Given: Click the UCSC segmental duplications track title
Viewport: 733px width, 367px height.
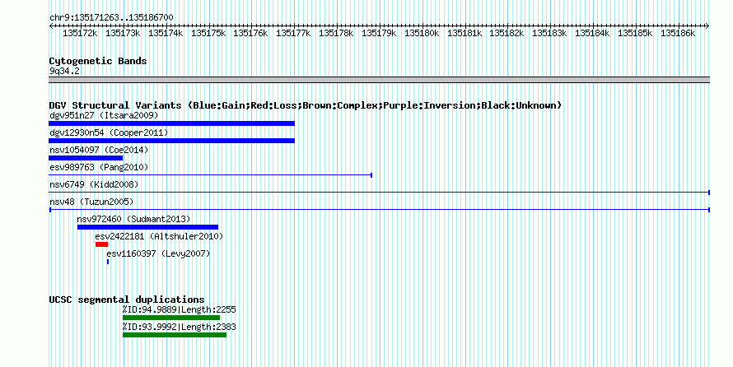Looking at the screenshot, I should point(127,300).
